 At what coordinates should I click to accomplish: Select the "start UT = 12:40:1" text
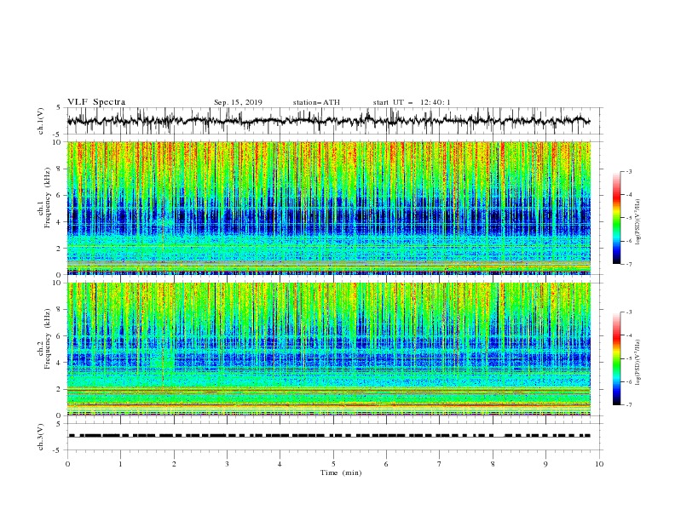[x=412, y=102]
